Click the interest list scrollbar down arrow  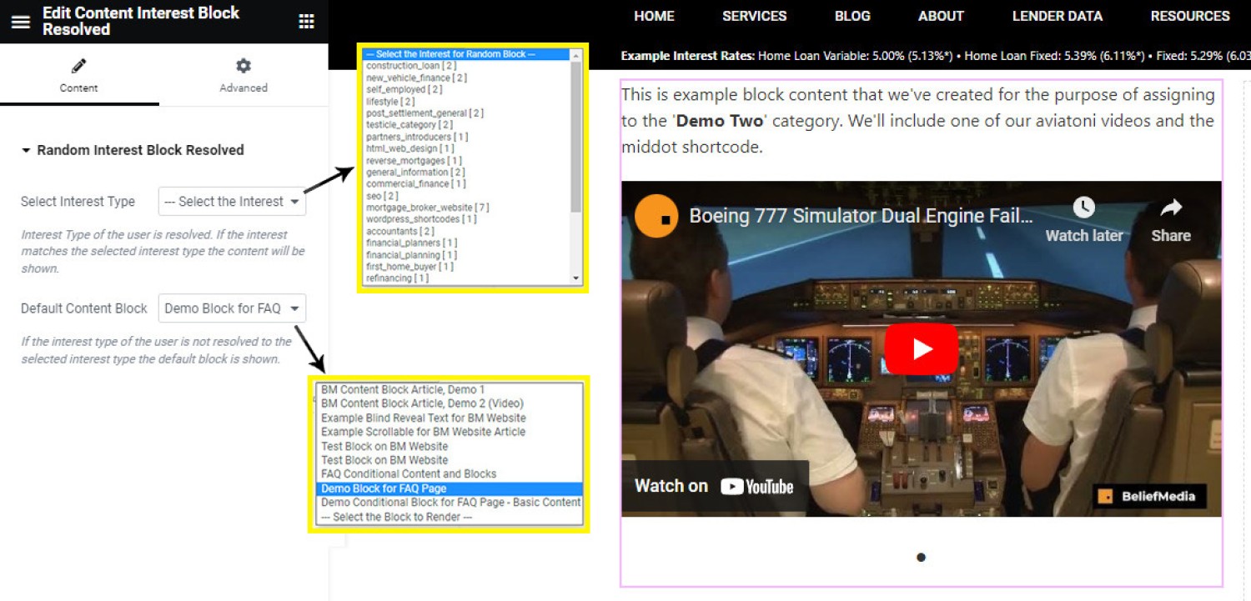(x=575, y=278)
